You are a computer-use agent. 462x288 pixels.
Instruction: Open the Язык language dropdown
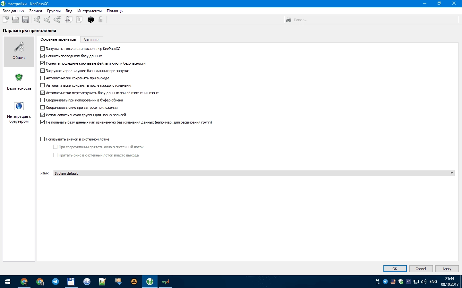pos(254,173)
